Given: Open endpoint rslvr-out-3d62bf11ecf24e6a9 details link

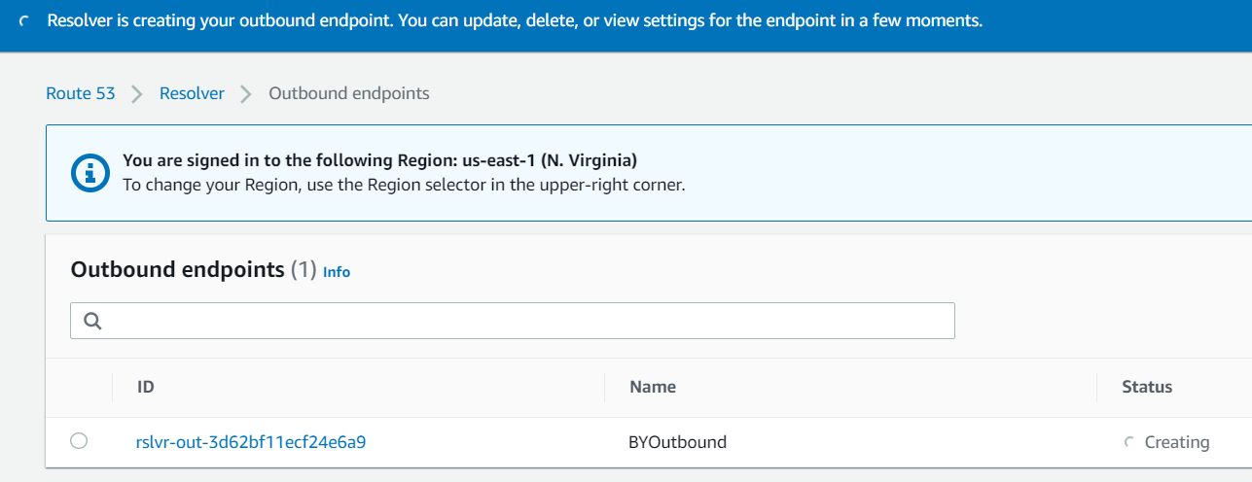Looking at the screenshot, I should (x=251, y=442).
